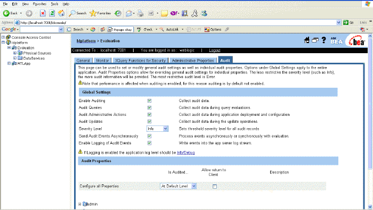Image resolution: width=373 pixels, height=210 pixels.
Task: Click the ldplatform breadcrumb link
Action: (86, 41)
